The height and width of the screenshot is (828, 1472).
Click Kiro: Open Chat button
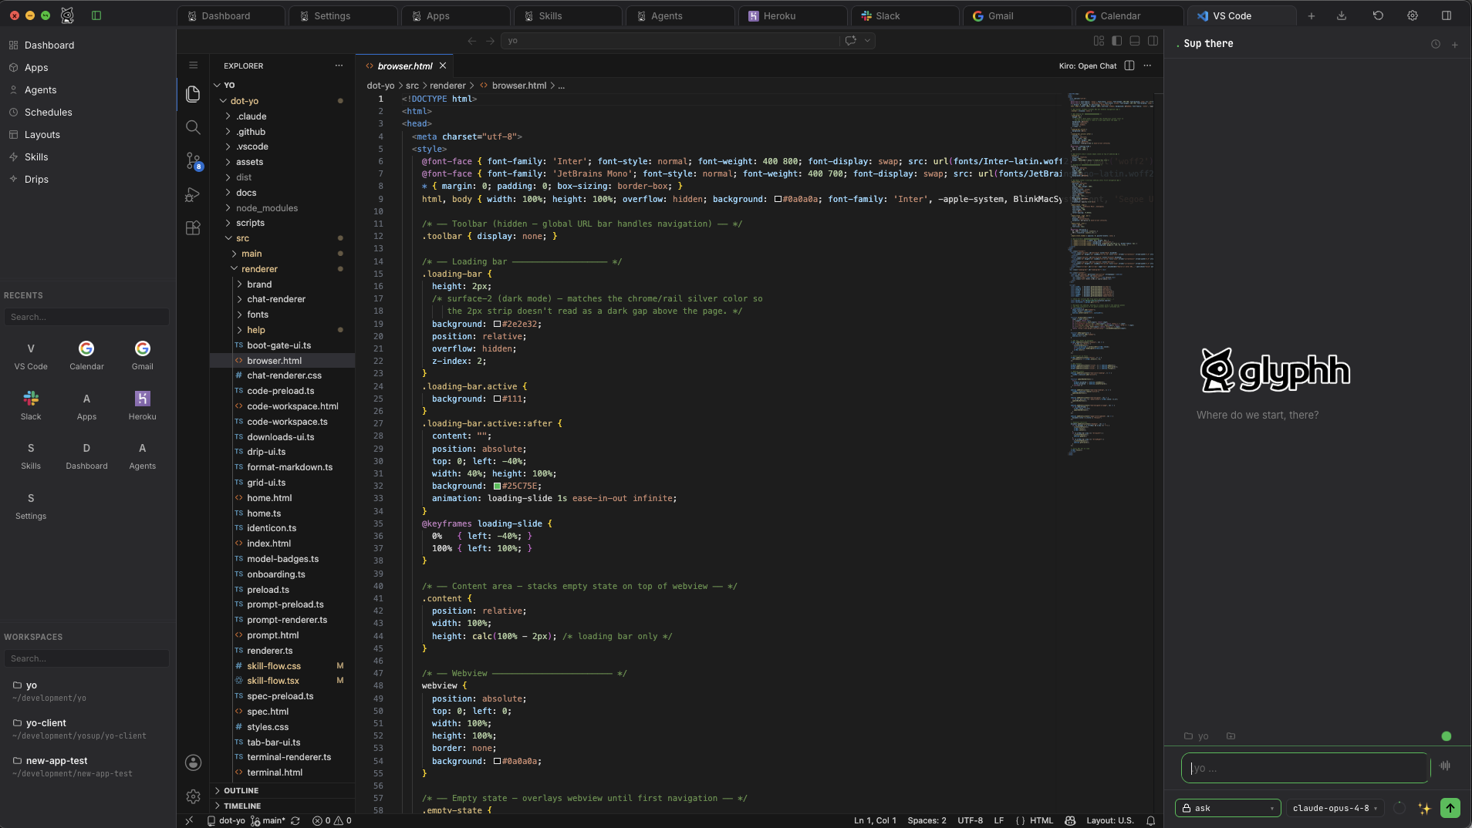click(x=1087, y=66)
